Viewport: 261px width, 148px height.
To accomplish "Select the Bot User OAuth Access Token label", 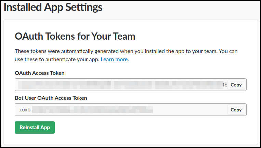I will pyautogui.click(x=51, y=98).
